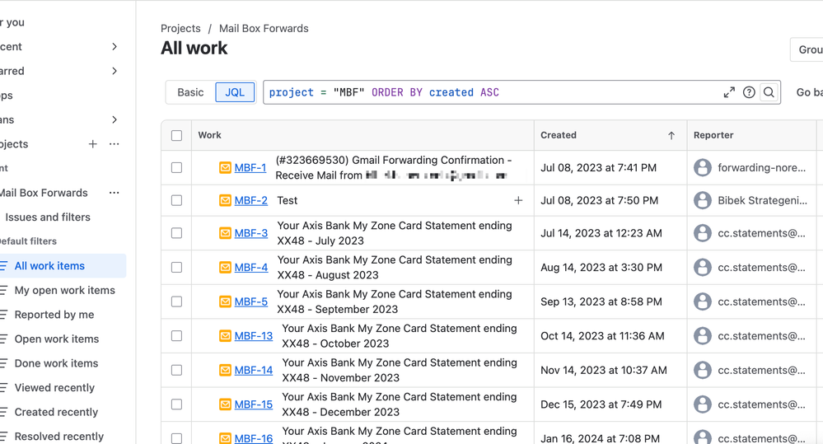The width and height of the screenshot is (823, 444).
Task: Click the plus icon in the MBF-2 Test row
Action: (x=518, y=200)
